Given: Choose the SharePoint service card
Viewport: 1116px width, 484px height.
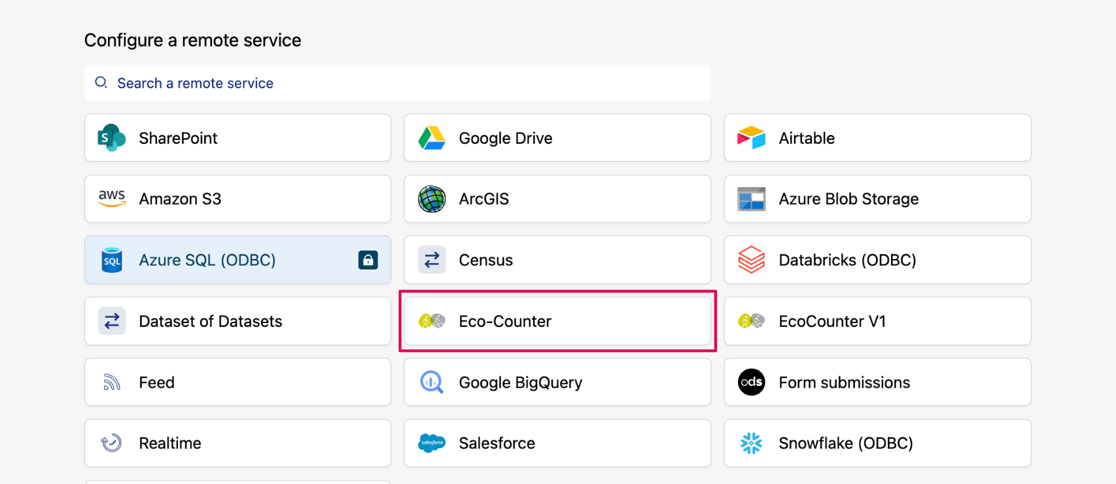Looking at the screenshot, I should (237, 138).
